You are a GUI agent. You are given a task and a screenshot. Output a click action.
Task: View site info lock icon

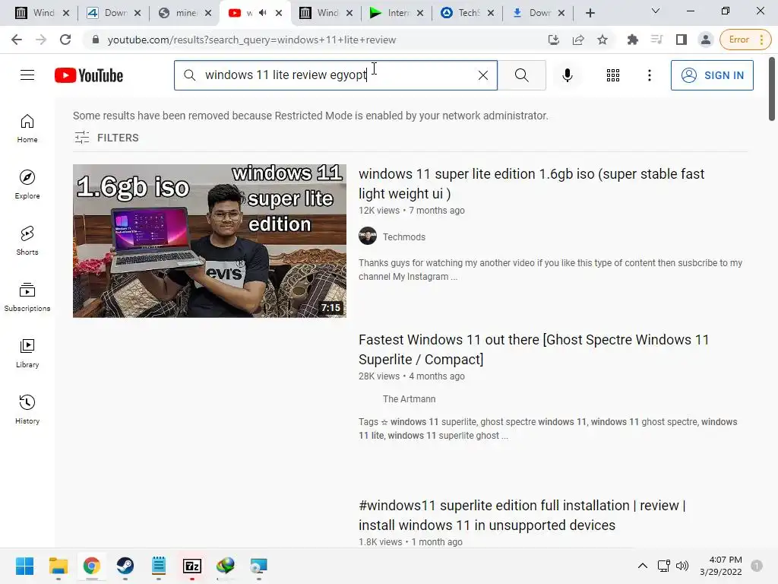click(96, 40)
